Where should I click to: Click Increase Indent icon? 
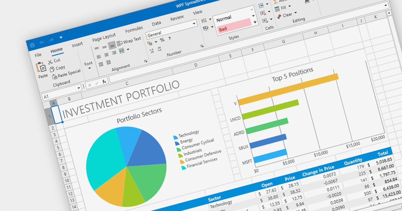point(109,62)
